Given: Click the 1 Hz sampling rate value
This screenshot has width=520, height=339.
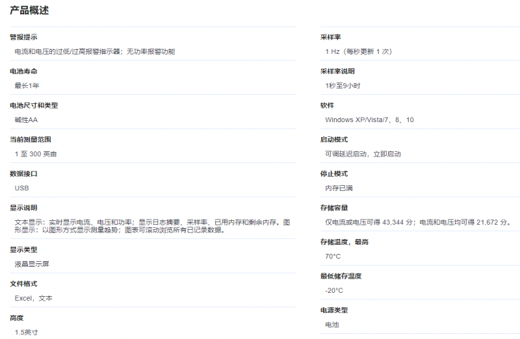Looking at the screenshot, I should click(x=358, y=51).
